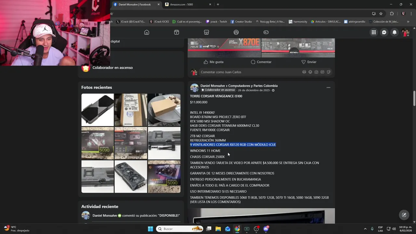
Task: Expand hidden bookmarks chevron
Action: (408, 22)
